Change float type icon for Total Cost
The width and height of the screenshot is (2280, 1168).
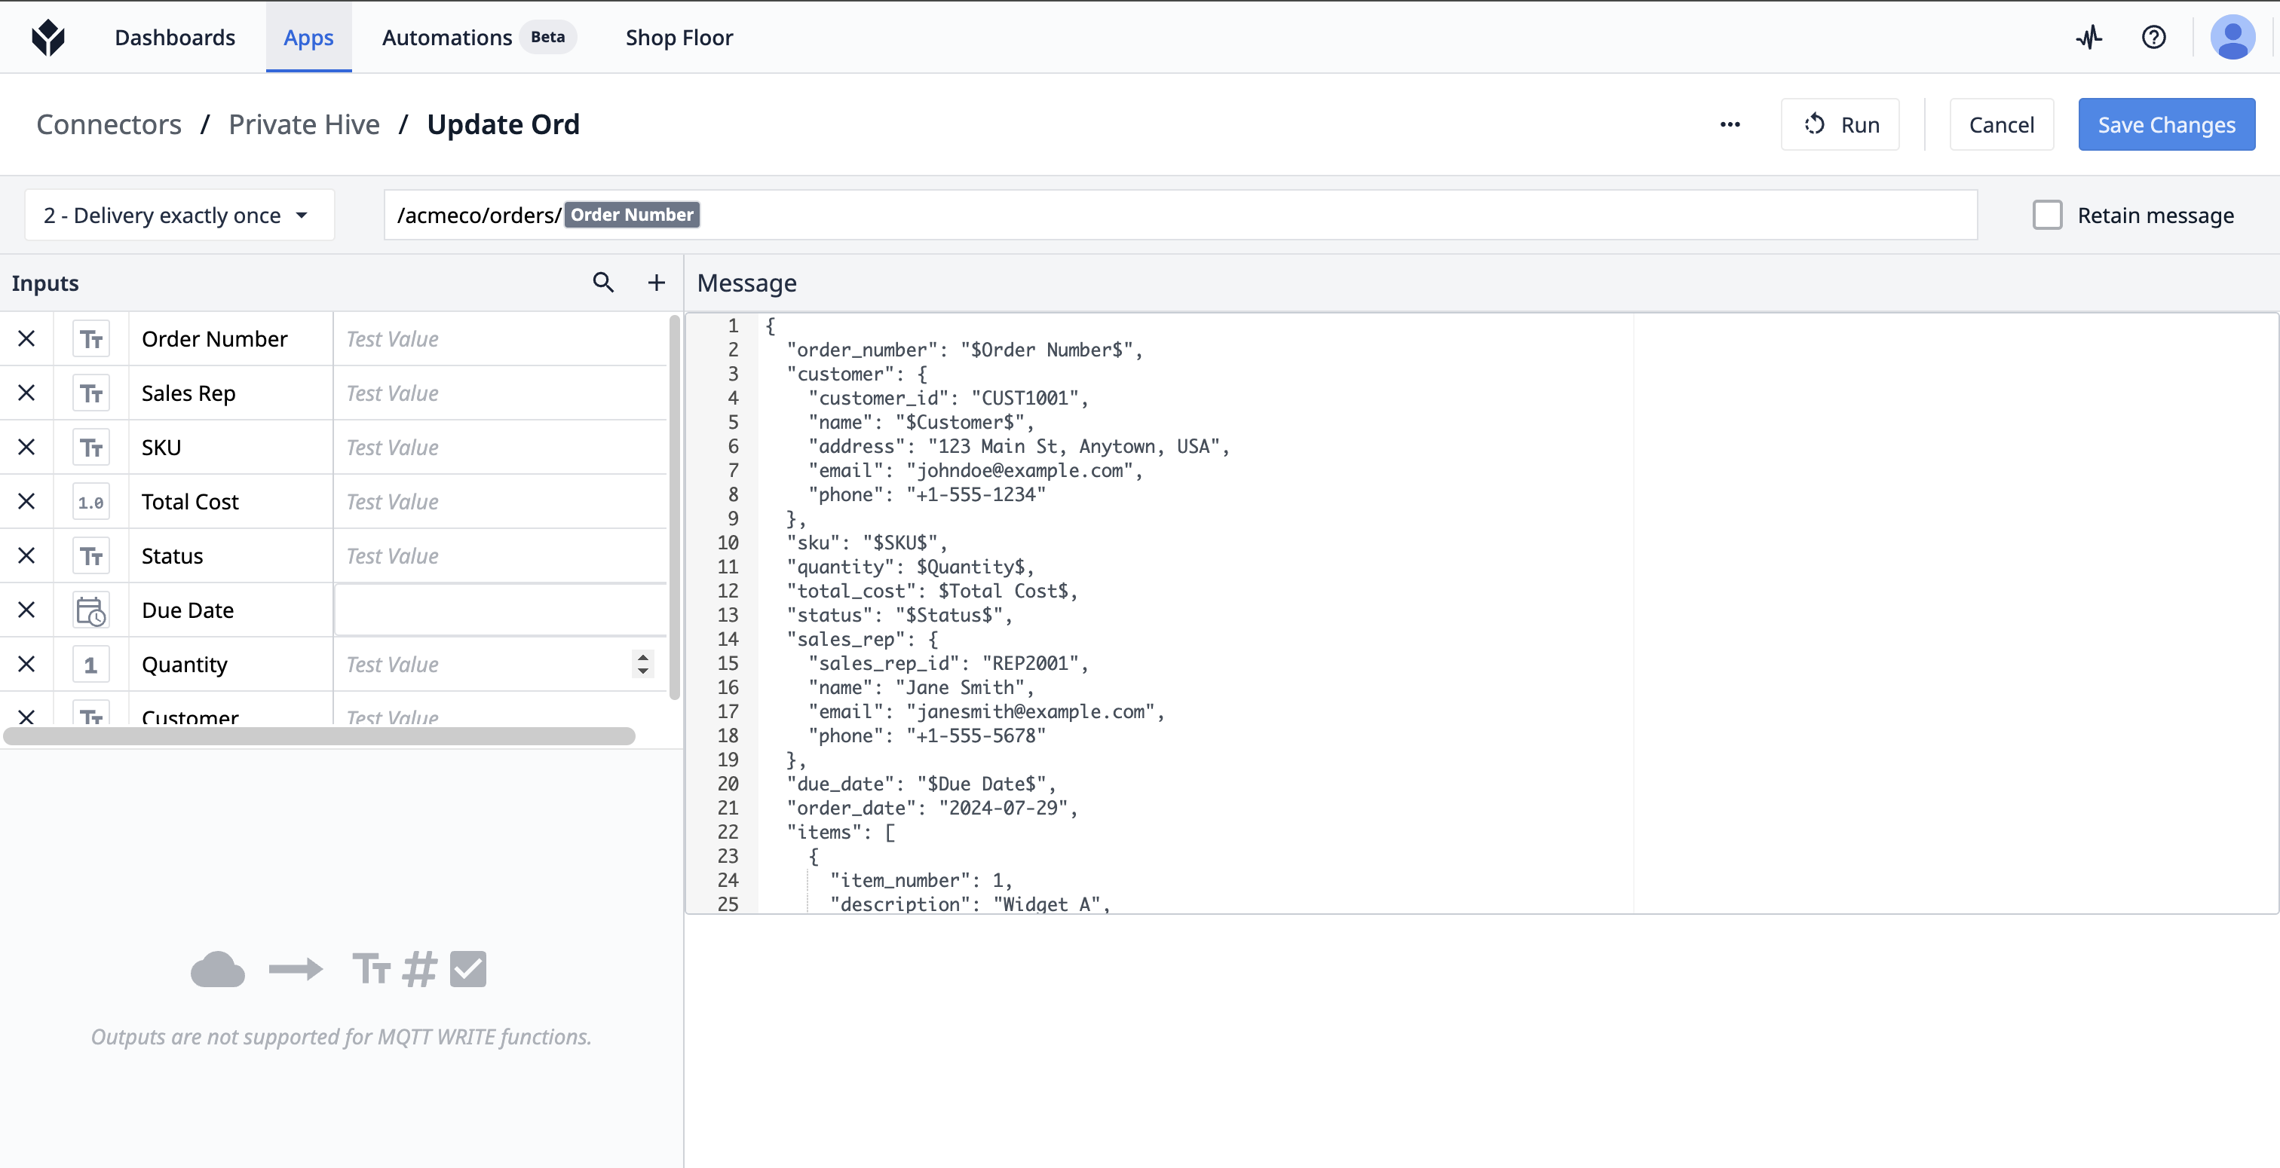pyautogui.click(x=91, y=502)
